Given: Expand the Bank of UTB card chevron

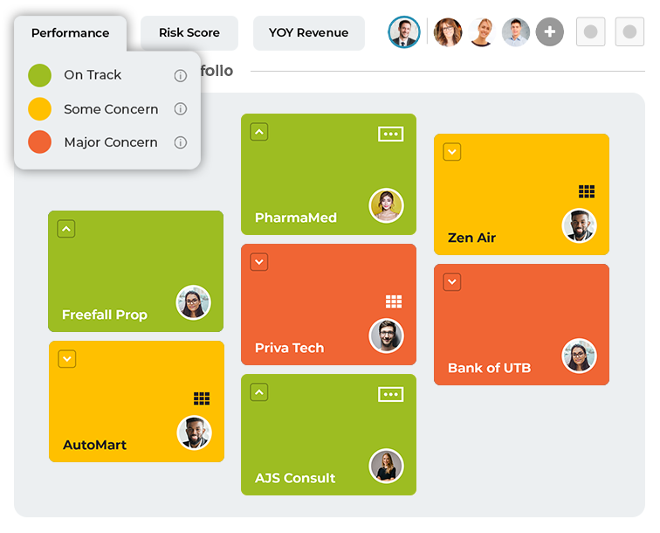Looking at the screenshot, I should point(452,282).
